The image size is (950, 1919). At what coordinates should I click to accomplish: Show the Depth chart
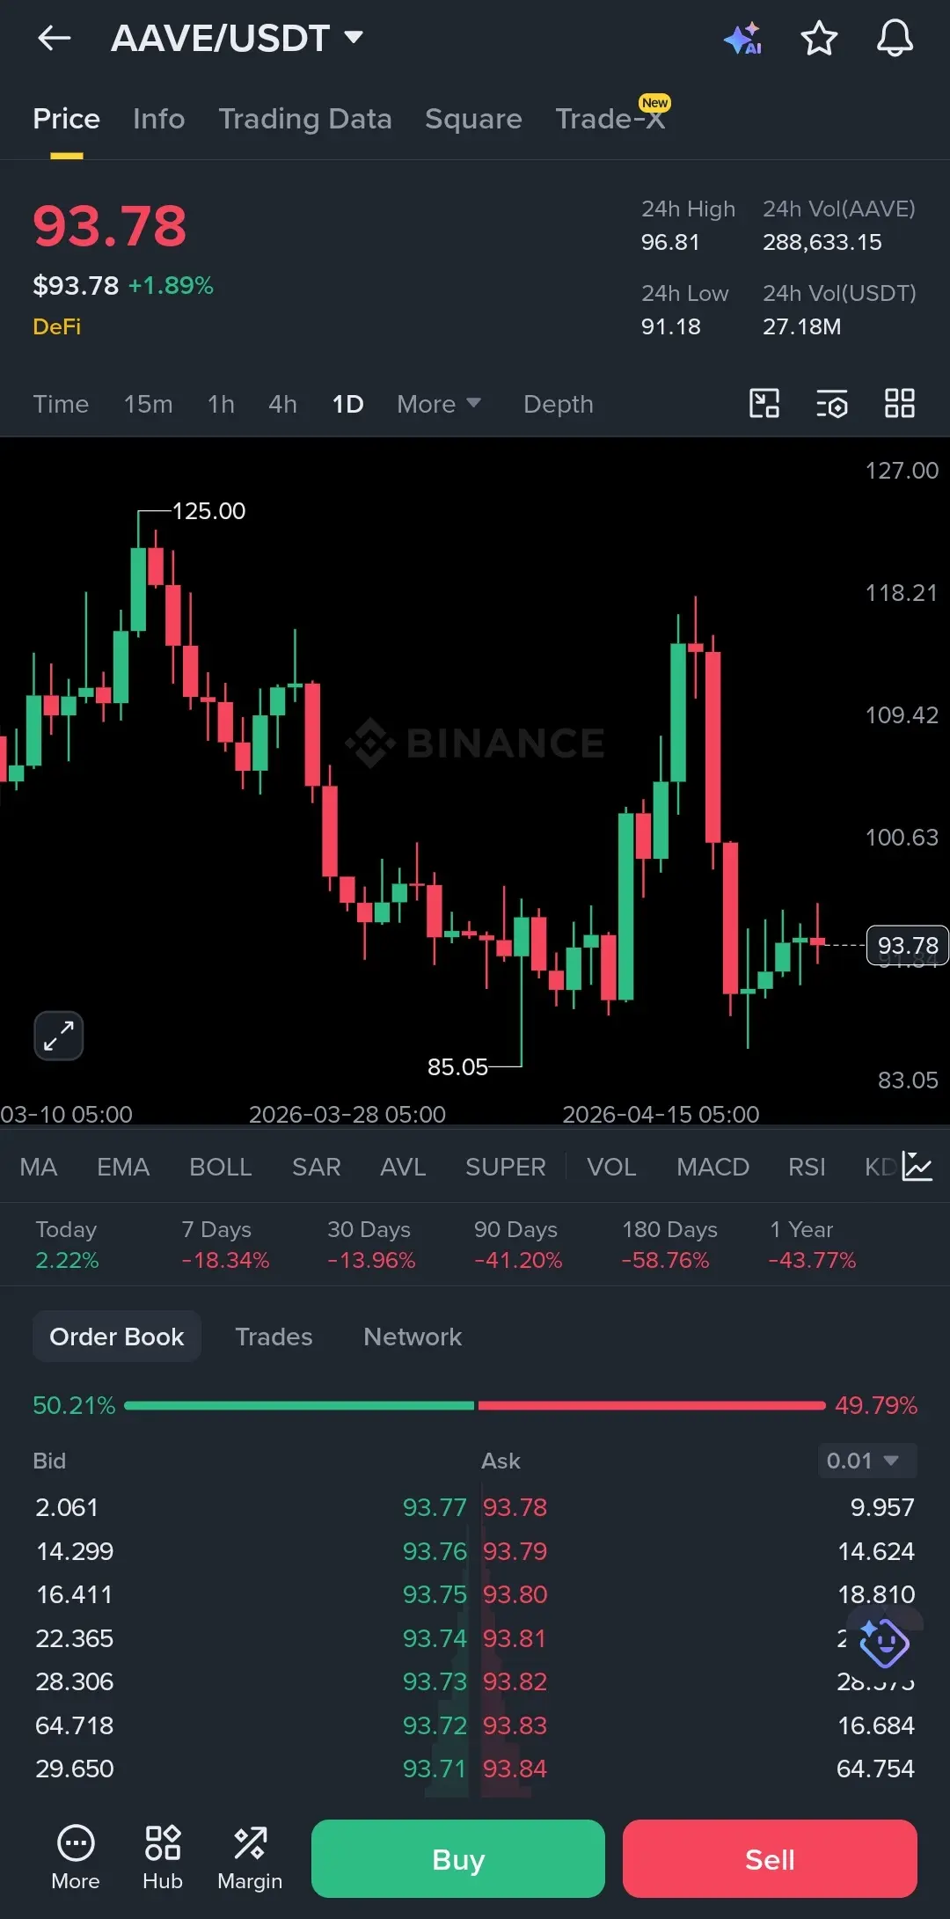(x=559, y=404)
